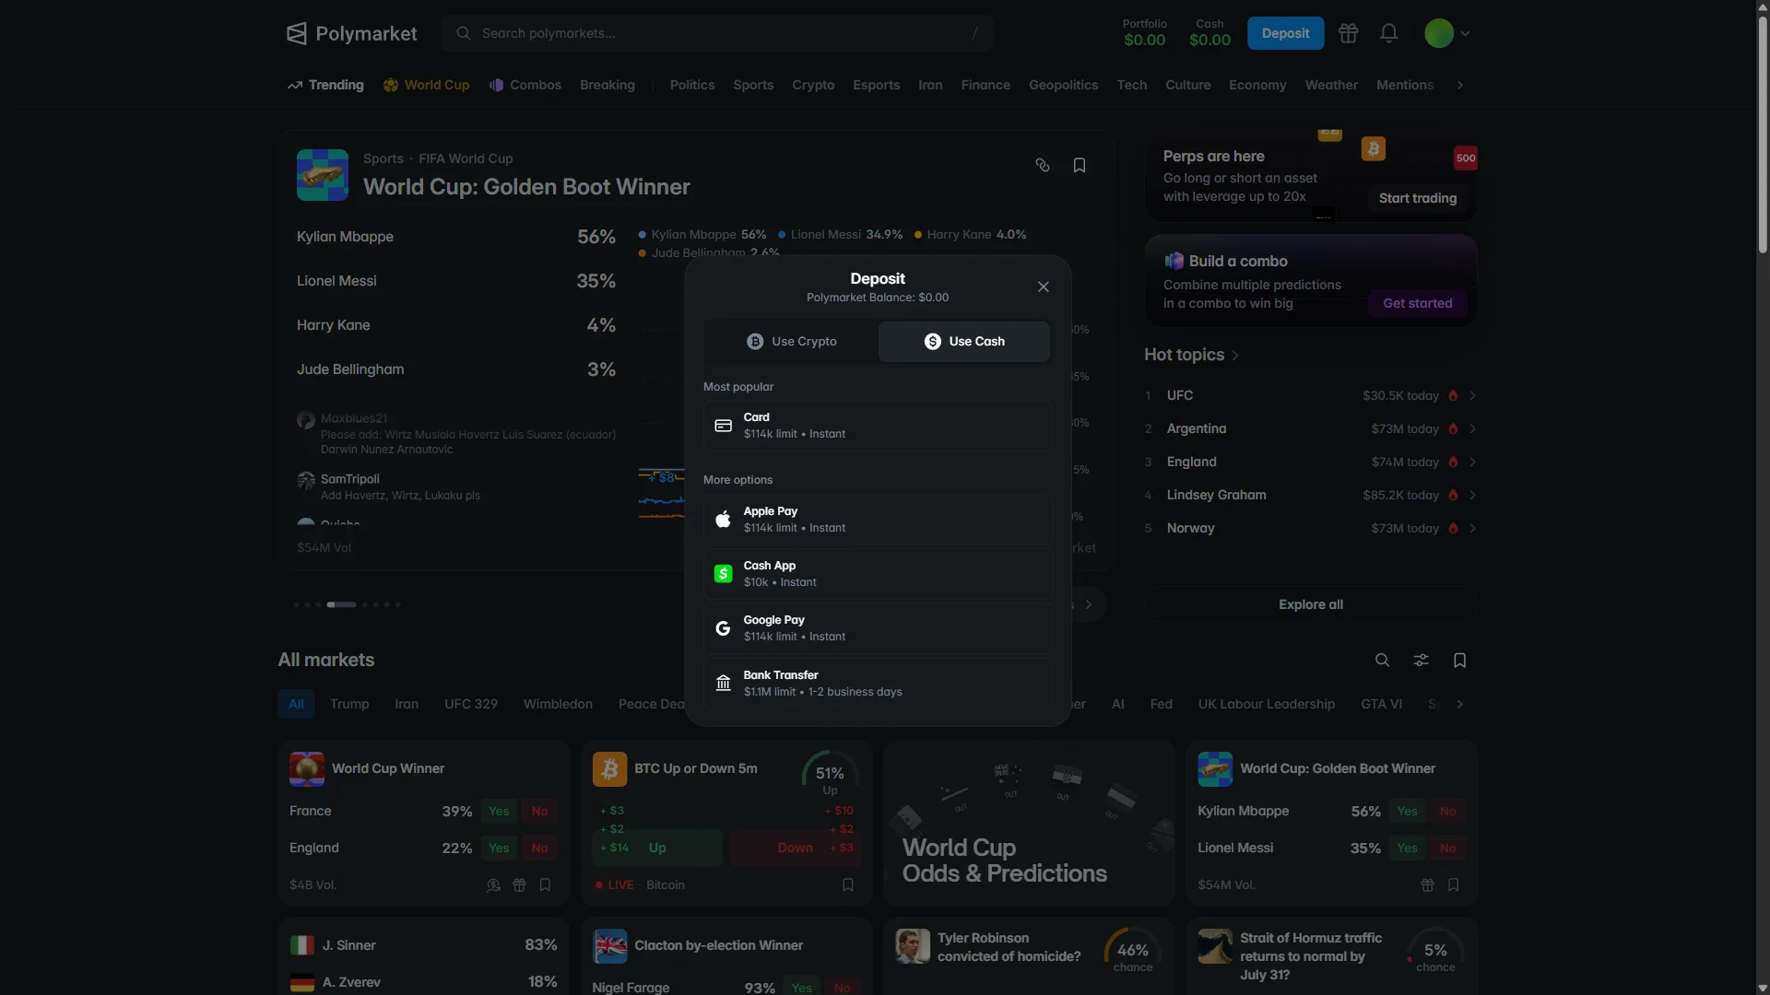Image resolution: width=1770 pixels, height=995 pixels.
Task: Open the gift rewards icon in header
Action: tap(1348, 33)
